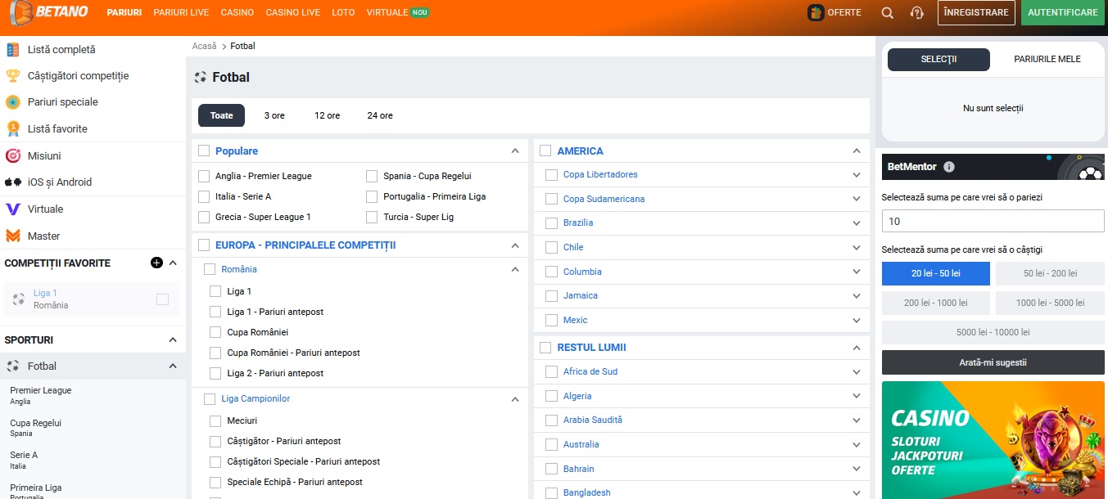The image size is (1108, 499).
Task: Tick the Spania - Cupa Regelui checkbox
Action: pyautogui.click(x=372, y=176)
